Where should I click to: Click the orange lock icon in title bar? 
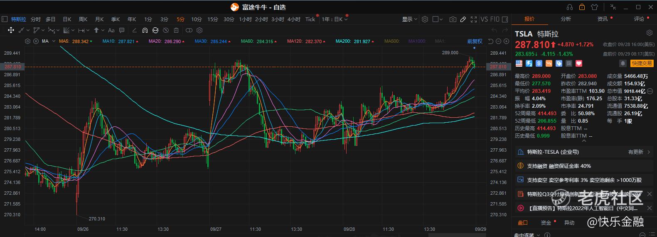[x=582, y=7]
